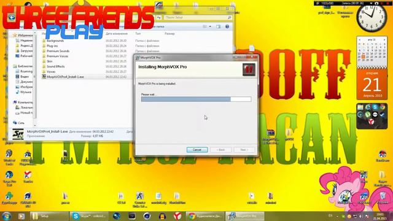Sort by the Тип column header

[x=138, y=34]
